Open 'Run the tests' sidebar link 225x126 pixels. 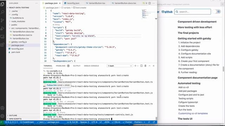click(185, 110)
